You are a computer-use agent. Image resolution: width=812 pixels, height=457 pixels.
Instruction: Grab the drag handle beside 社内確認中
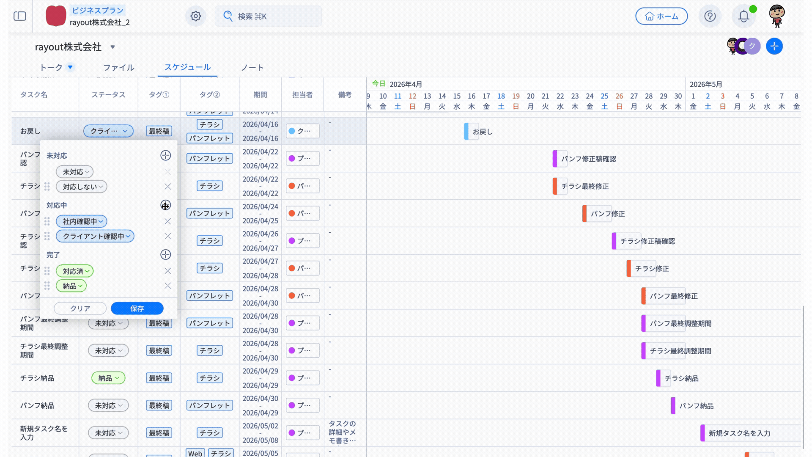point(47,221)
